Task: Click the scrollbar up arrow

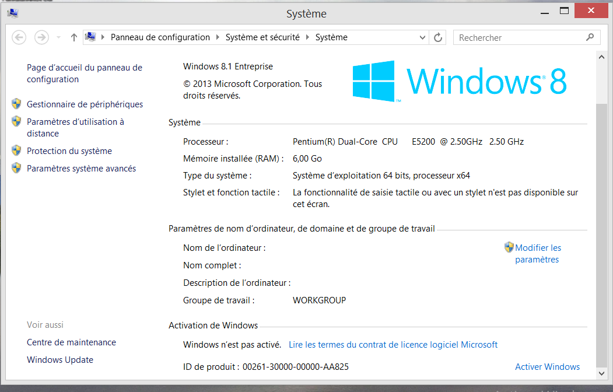Action: tap(602, 57)
